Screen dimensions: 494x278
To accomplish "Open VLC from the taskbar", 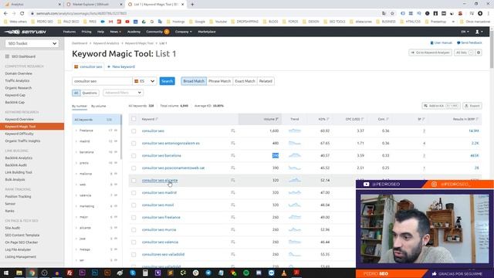I will pyautogui.click(x=284, y=273).
